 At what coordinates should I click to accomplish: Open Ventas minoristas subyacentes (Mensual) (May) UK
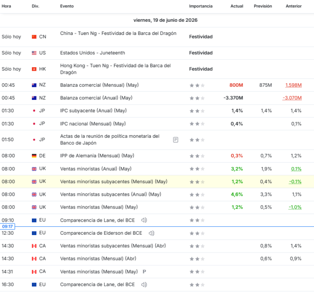[x=114, y=181]
